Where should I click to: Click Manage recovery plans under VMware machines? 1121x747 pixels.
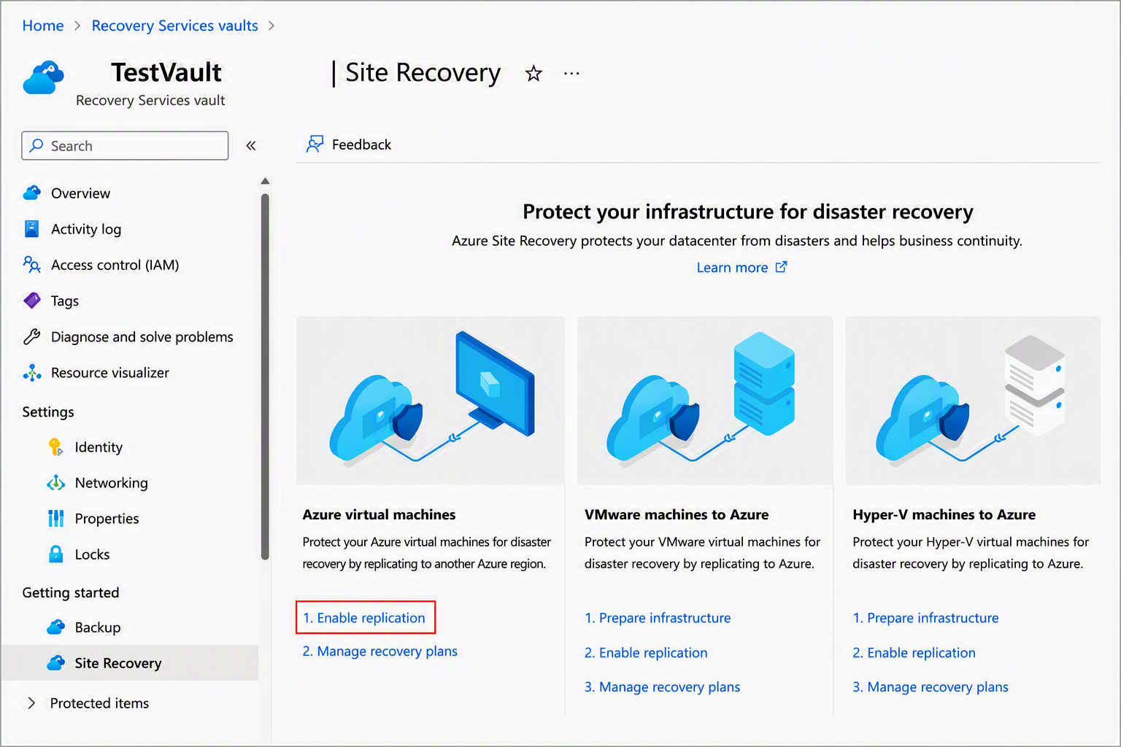(662, 687)
